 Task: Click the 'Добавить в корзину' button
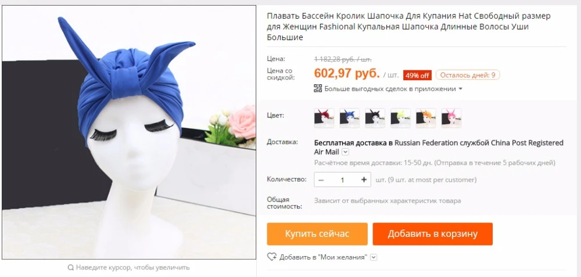pos(433,233)
